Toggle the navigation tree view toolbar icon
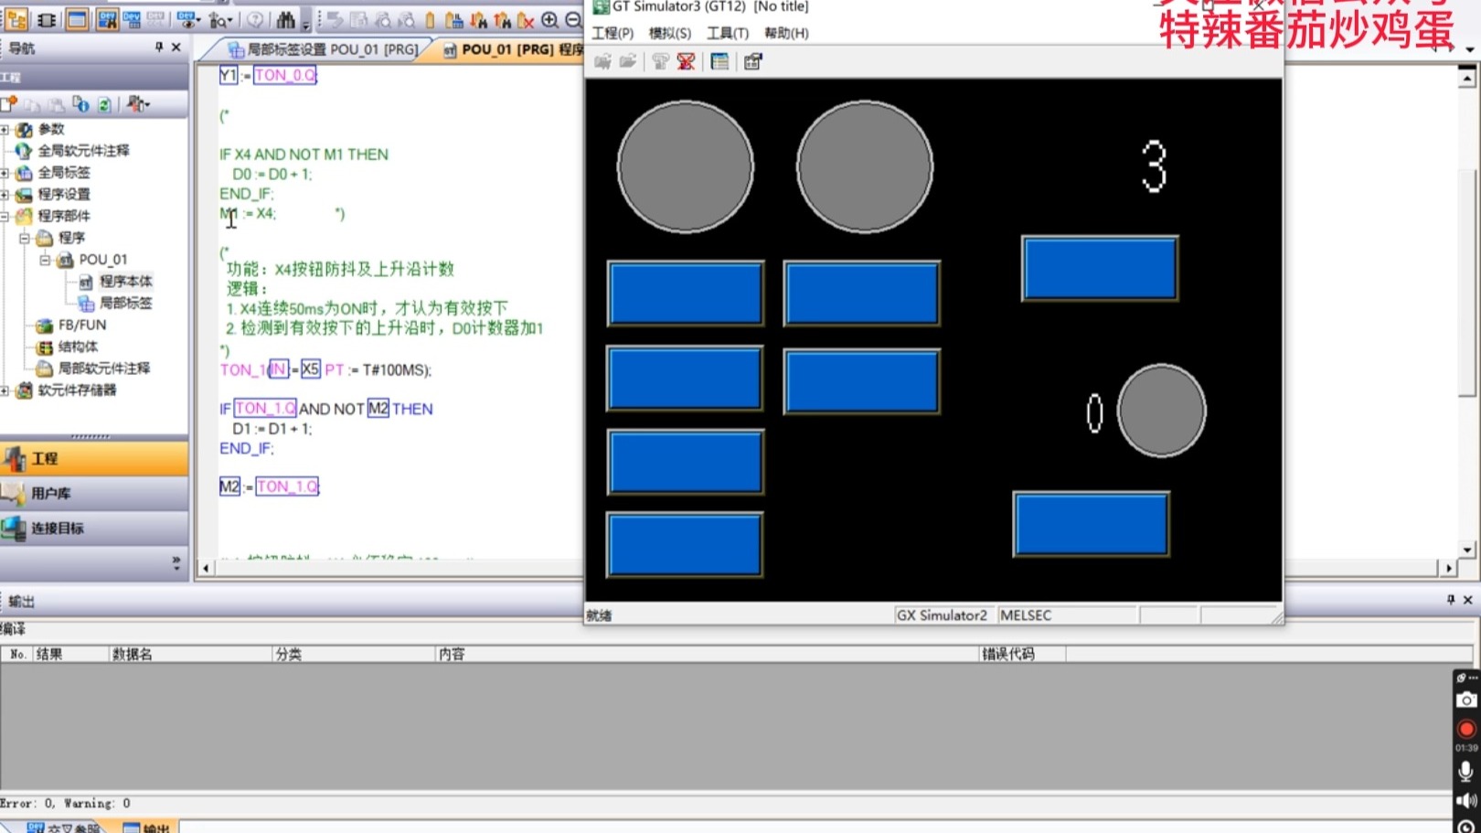 point(16,18)
